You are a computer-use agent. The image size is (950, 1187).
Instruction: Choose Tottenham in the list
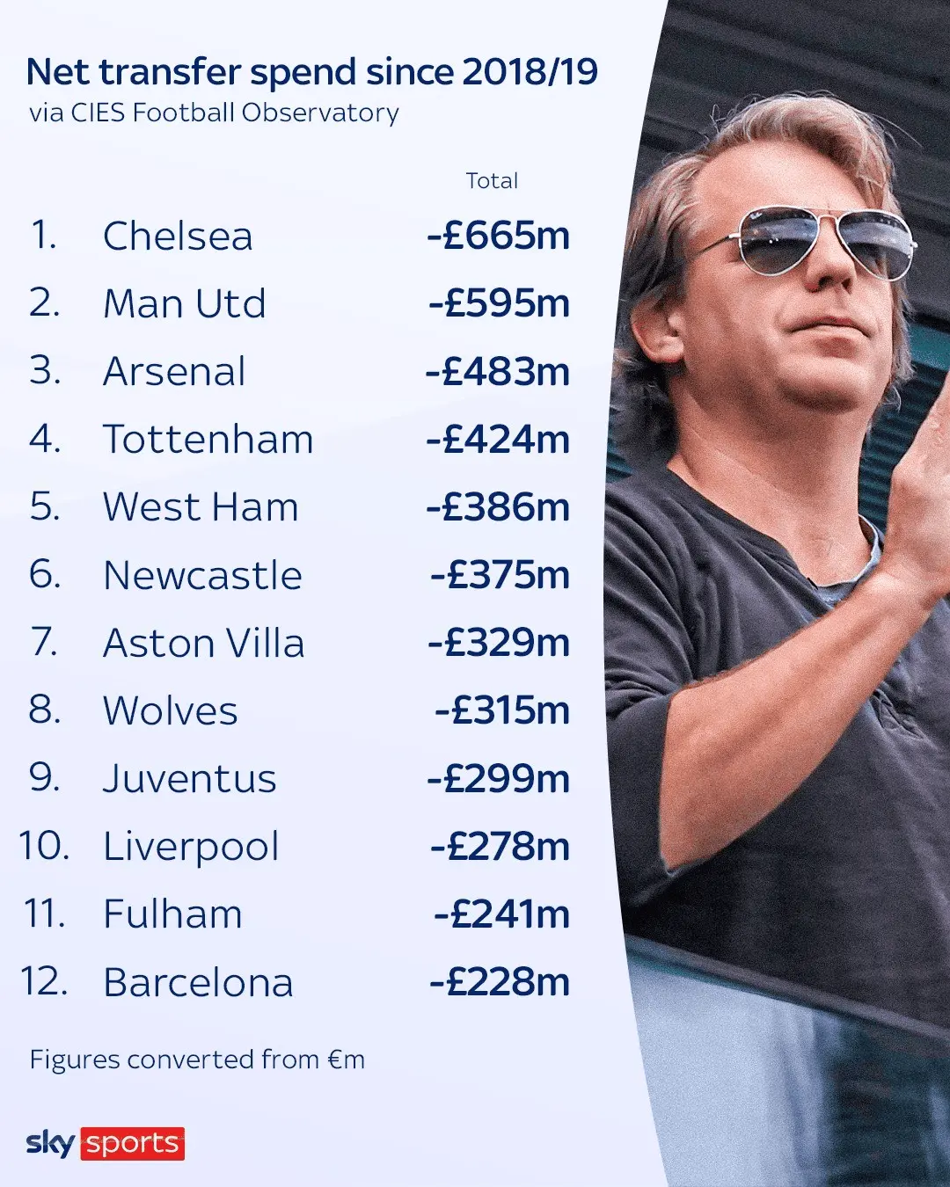pos(208,439)
